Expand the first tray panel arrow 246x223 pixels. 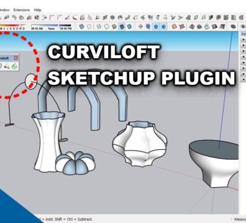pyautogui.click(x=244, y=40)
